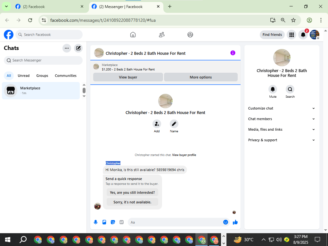Open a new browser tab
The image size is (328, 246).
[x=170, y=6]
